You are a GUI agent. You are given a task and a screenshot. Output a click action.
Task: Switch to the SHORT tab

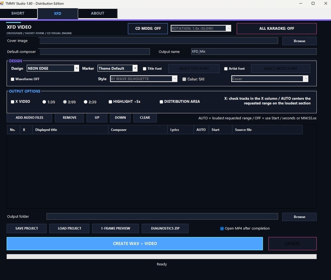click(18, 13)
